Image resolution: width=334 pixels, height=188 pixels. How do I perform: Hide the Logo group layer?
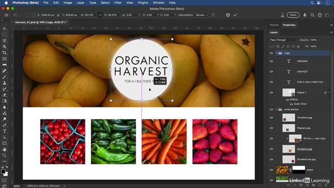(271, 53)
